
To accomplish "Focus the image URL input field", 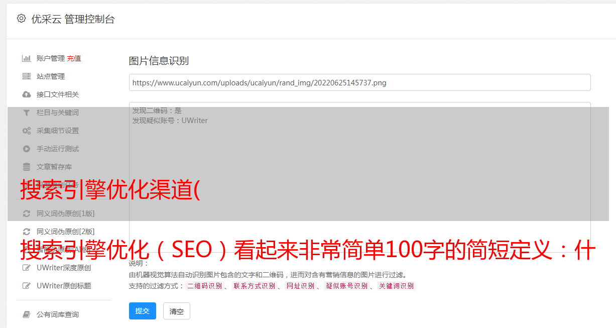I will tap(359, 82).
